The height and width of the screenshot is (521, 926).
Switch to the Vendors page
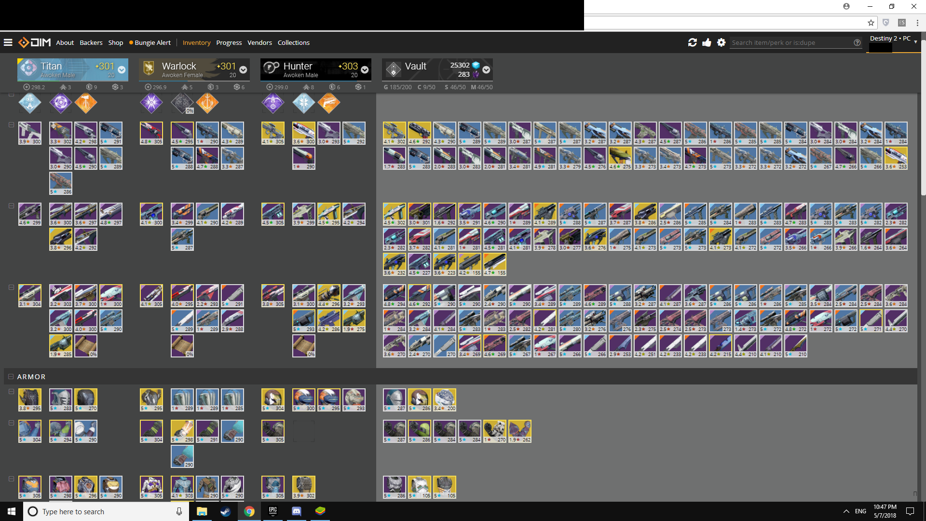click(259, 42)
